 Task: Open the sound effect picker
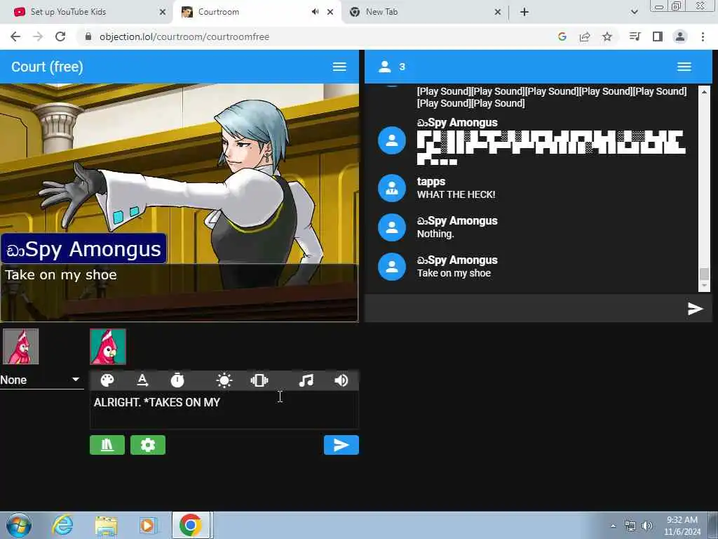tap(341, 380)
